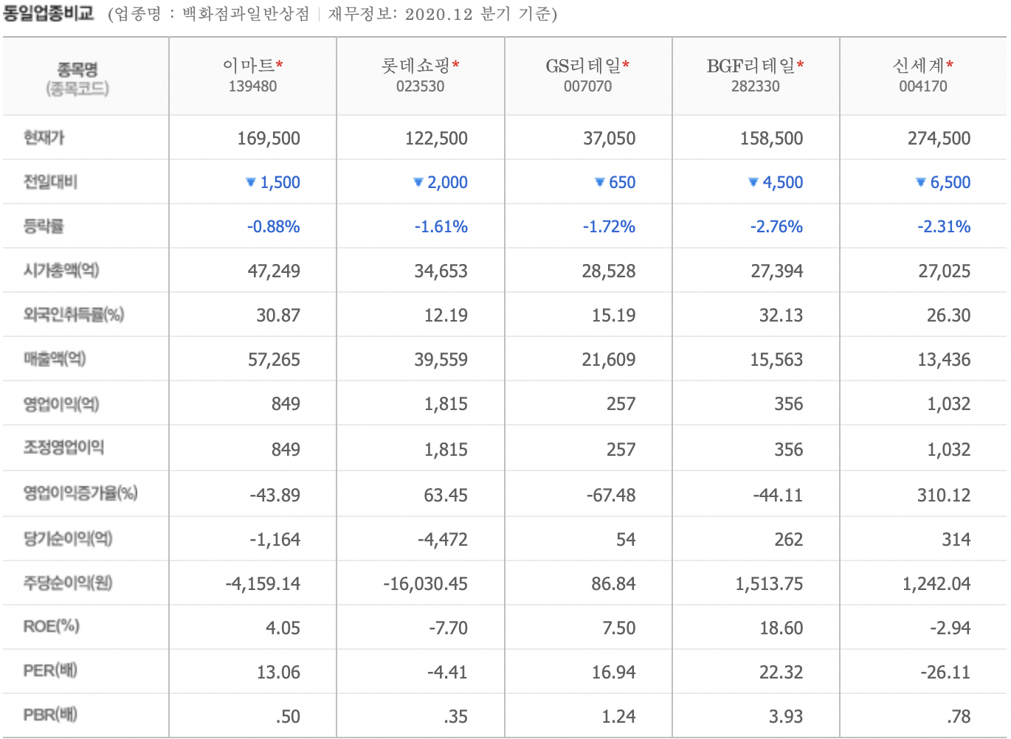Screen dimensions: 1011x739
Task: Click PBR value 3.93
Action: pos(786,717)
